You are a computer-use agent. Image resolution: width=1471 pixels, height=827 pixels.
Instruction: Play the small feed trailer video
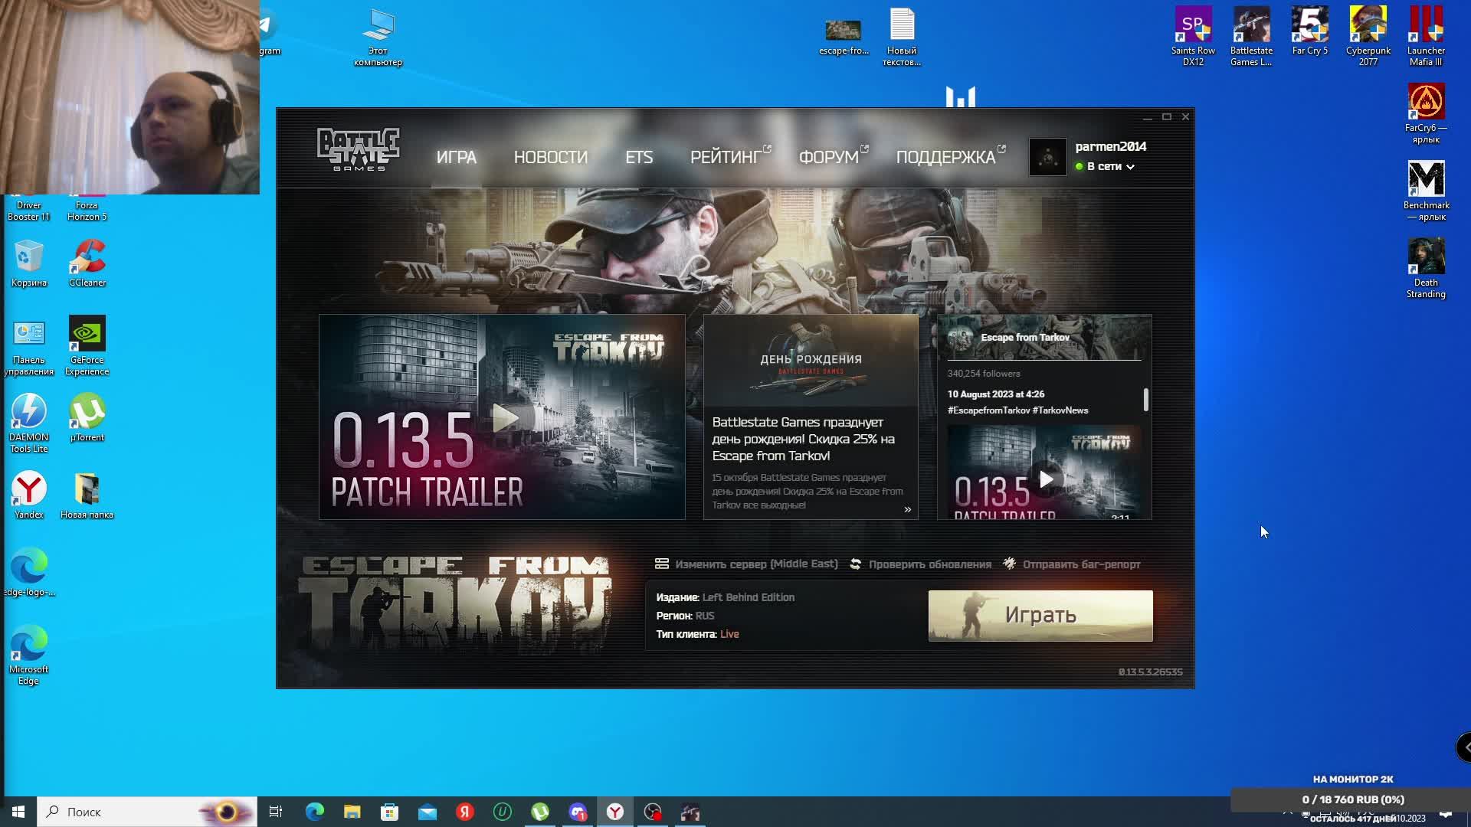point(1046,480)
